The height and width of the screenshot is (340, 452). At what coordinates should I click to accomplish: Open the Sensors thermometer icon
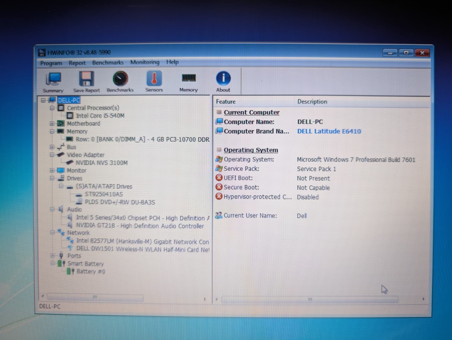[x=154, y=78]
